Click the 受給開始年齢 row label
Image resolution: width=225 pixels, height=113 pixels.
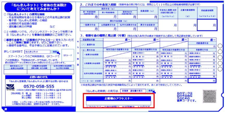pos(92,39)
